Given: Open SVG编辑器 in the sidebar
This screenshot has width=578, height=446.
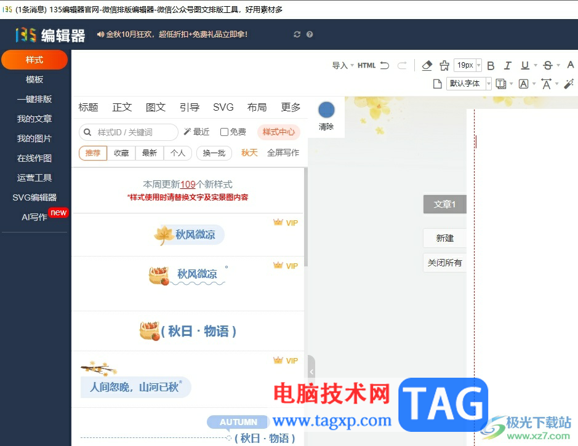Looking at the screenshot, I should tap(34, 197).
